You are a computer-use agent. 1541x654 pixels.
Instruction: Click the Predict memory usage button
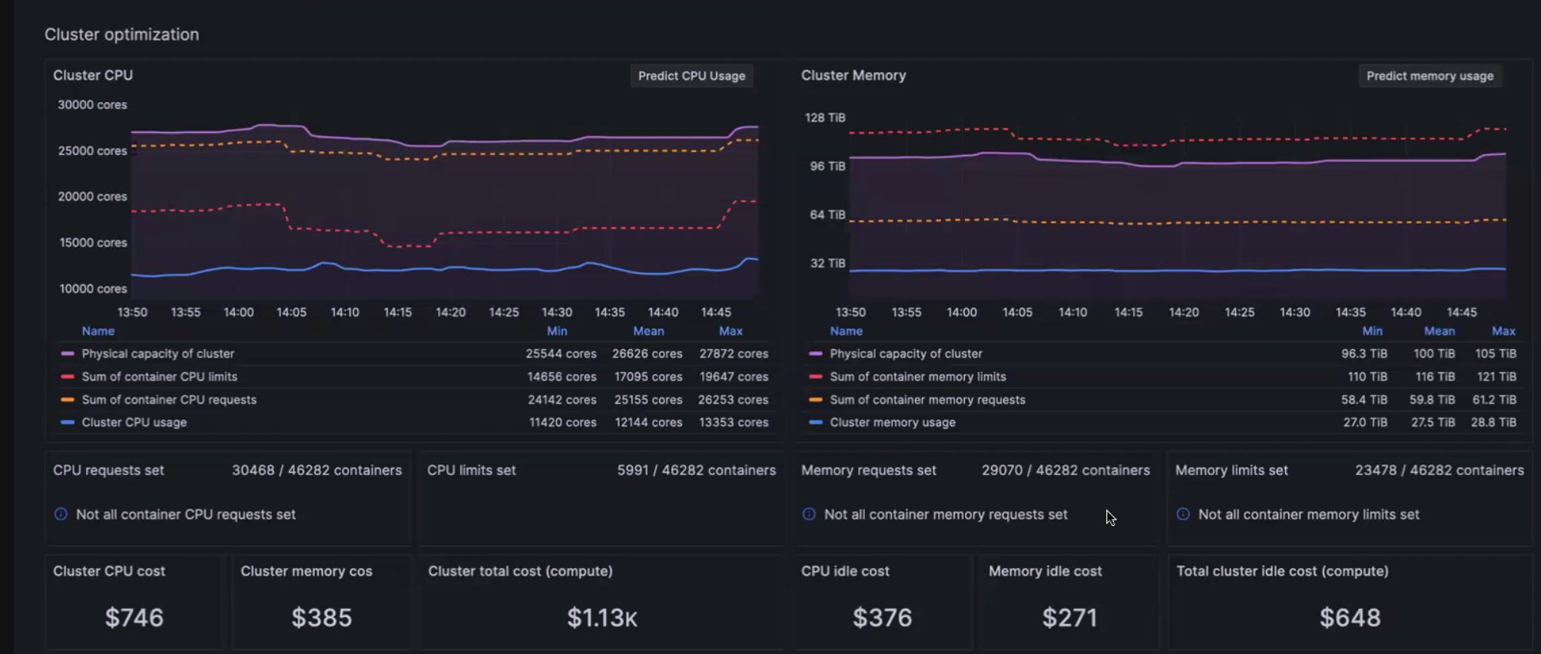1430,76
